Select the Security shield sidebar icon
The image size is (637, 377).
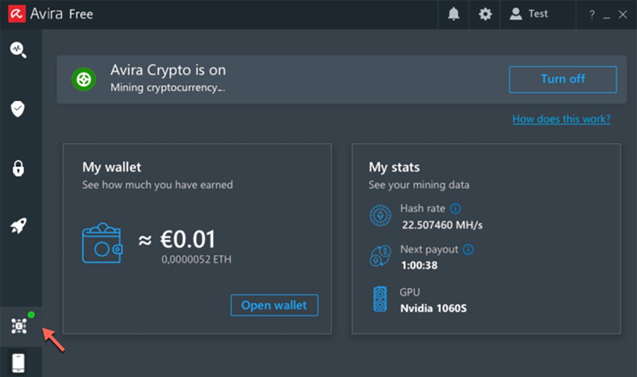click(18, 109)
